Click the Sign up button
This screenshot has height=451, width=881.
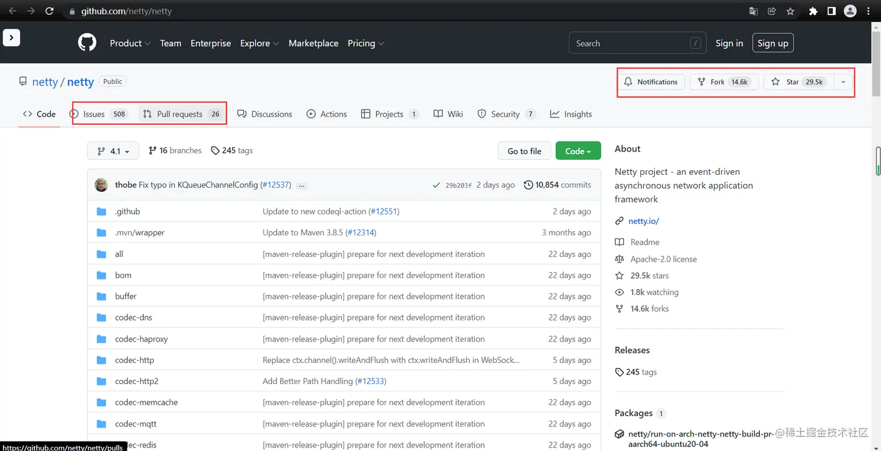[x=773, y=43]
